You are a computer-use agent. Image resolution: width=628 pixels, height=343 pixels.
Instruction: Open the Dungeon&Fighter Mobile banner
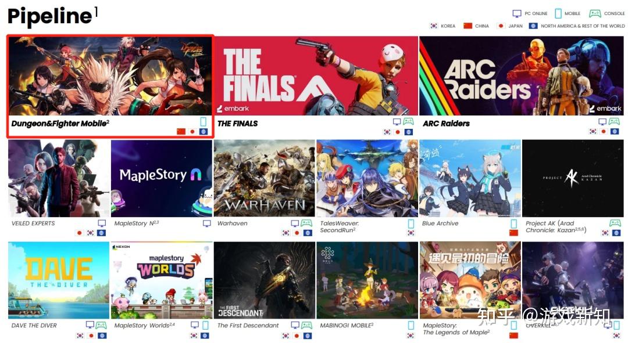[x=110, y=76]
